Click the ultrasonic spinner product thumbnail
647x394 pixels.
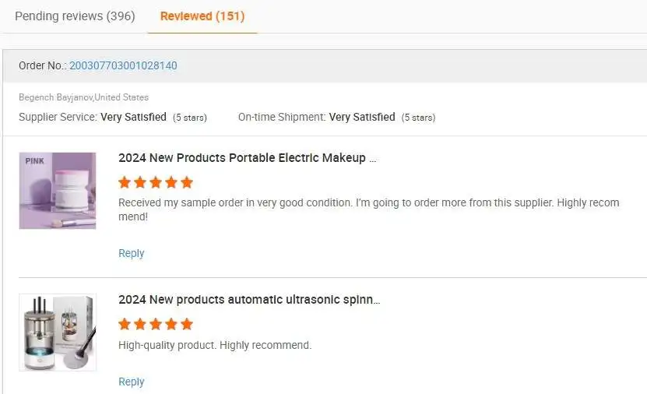(x=58, y=332)
